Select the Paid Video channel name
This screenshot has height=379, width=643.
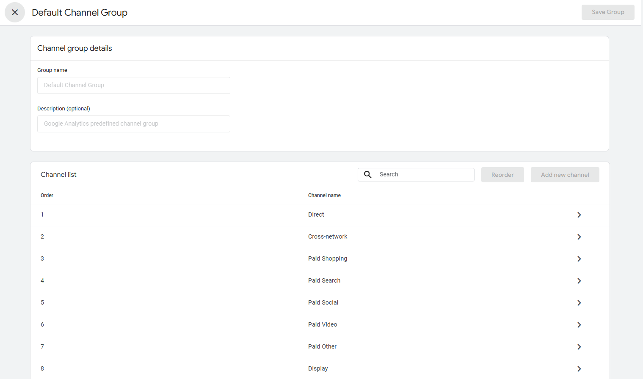point(323,325)
